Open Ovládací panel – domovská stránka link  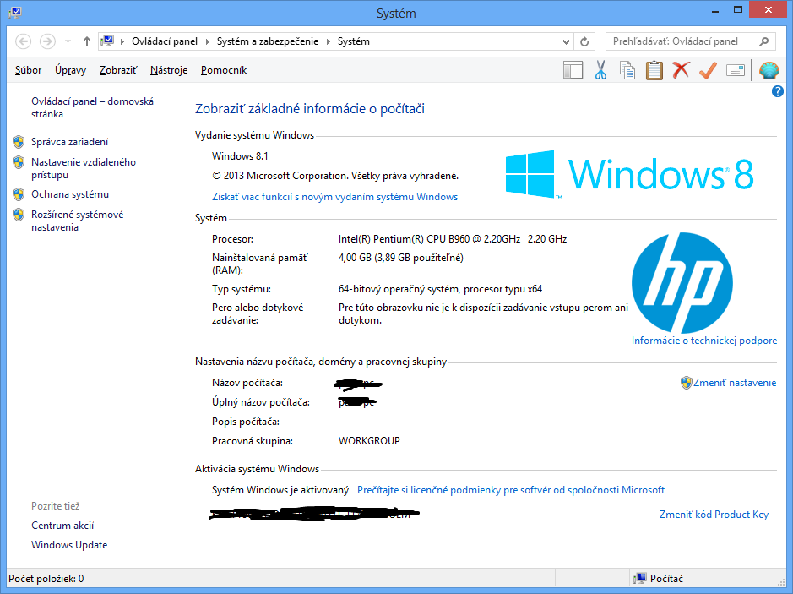point(92,108)
